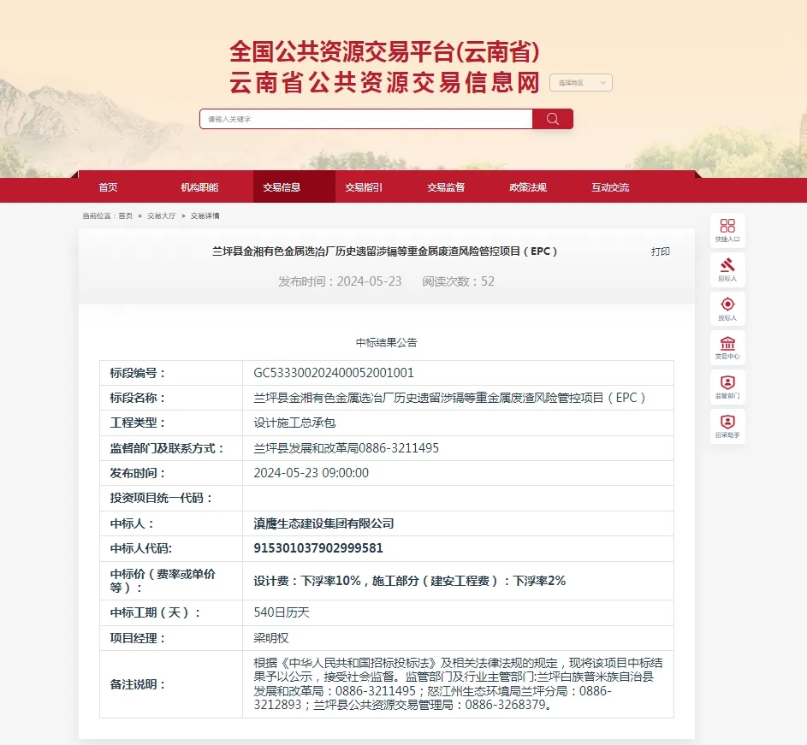
Task: Click the 交易监督 menu entry
Action: click(x=448, y=187)
